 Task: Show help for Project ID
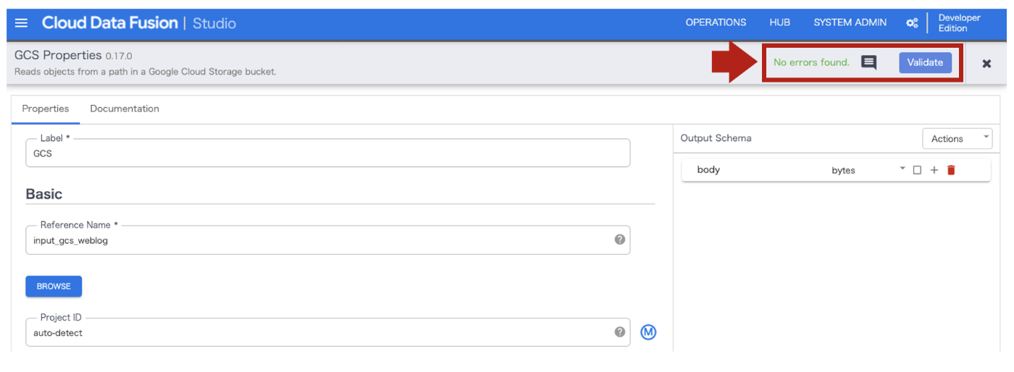coord(619,332)
